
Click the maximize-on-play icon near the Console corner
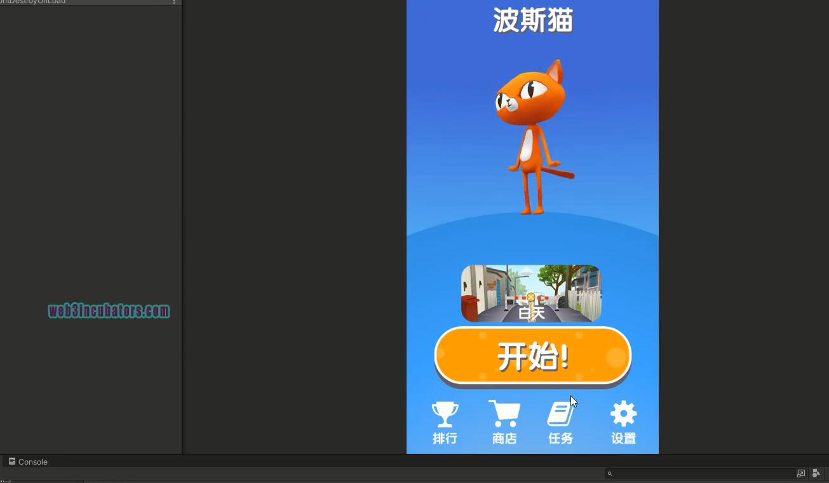point(801,473)
